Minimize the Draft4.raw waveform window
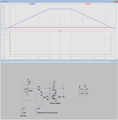Viewport: 118px width, 120px height. (x=110, y=1)
